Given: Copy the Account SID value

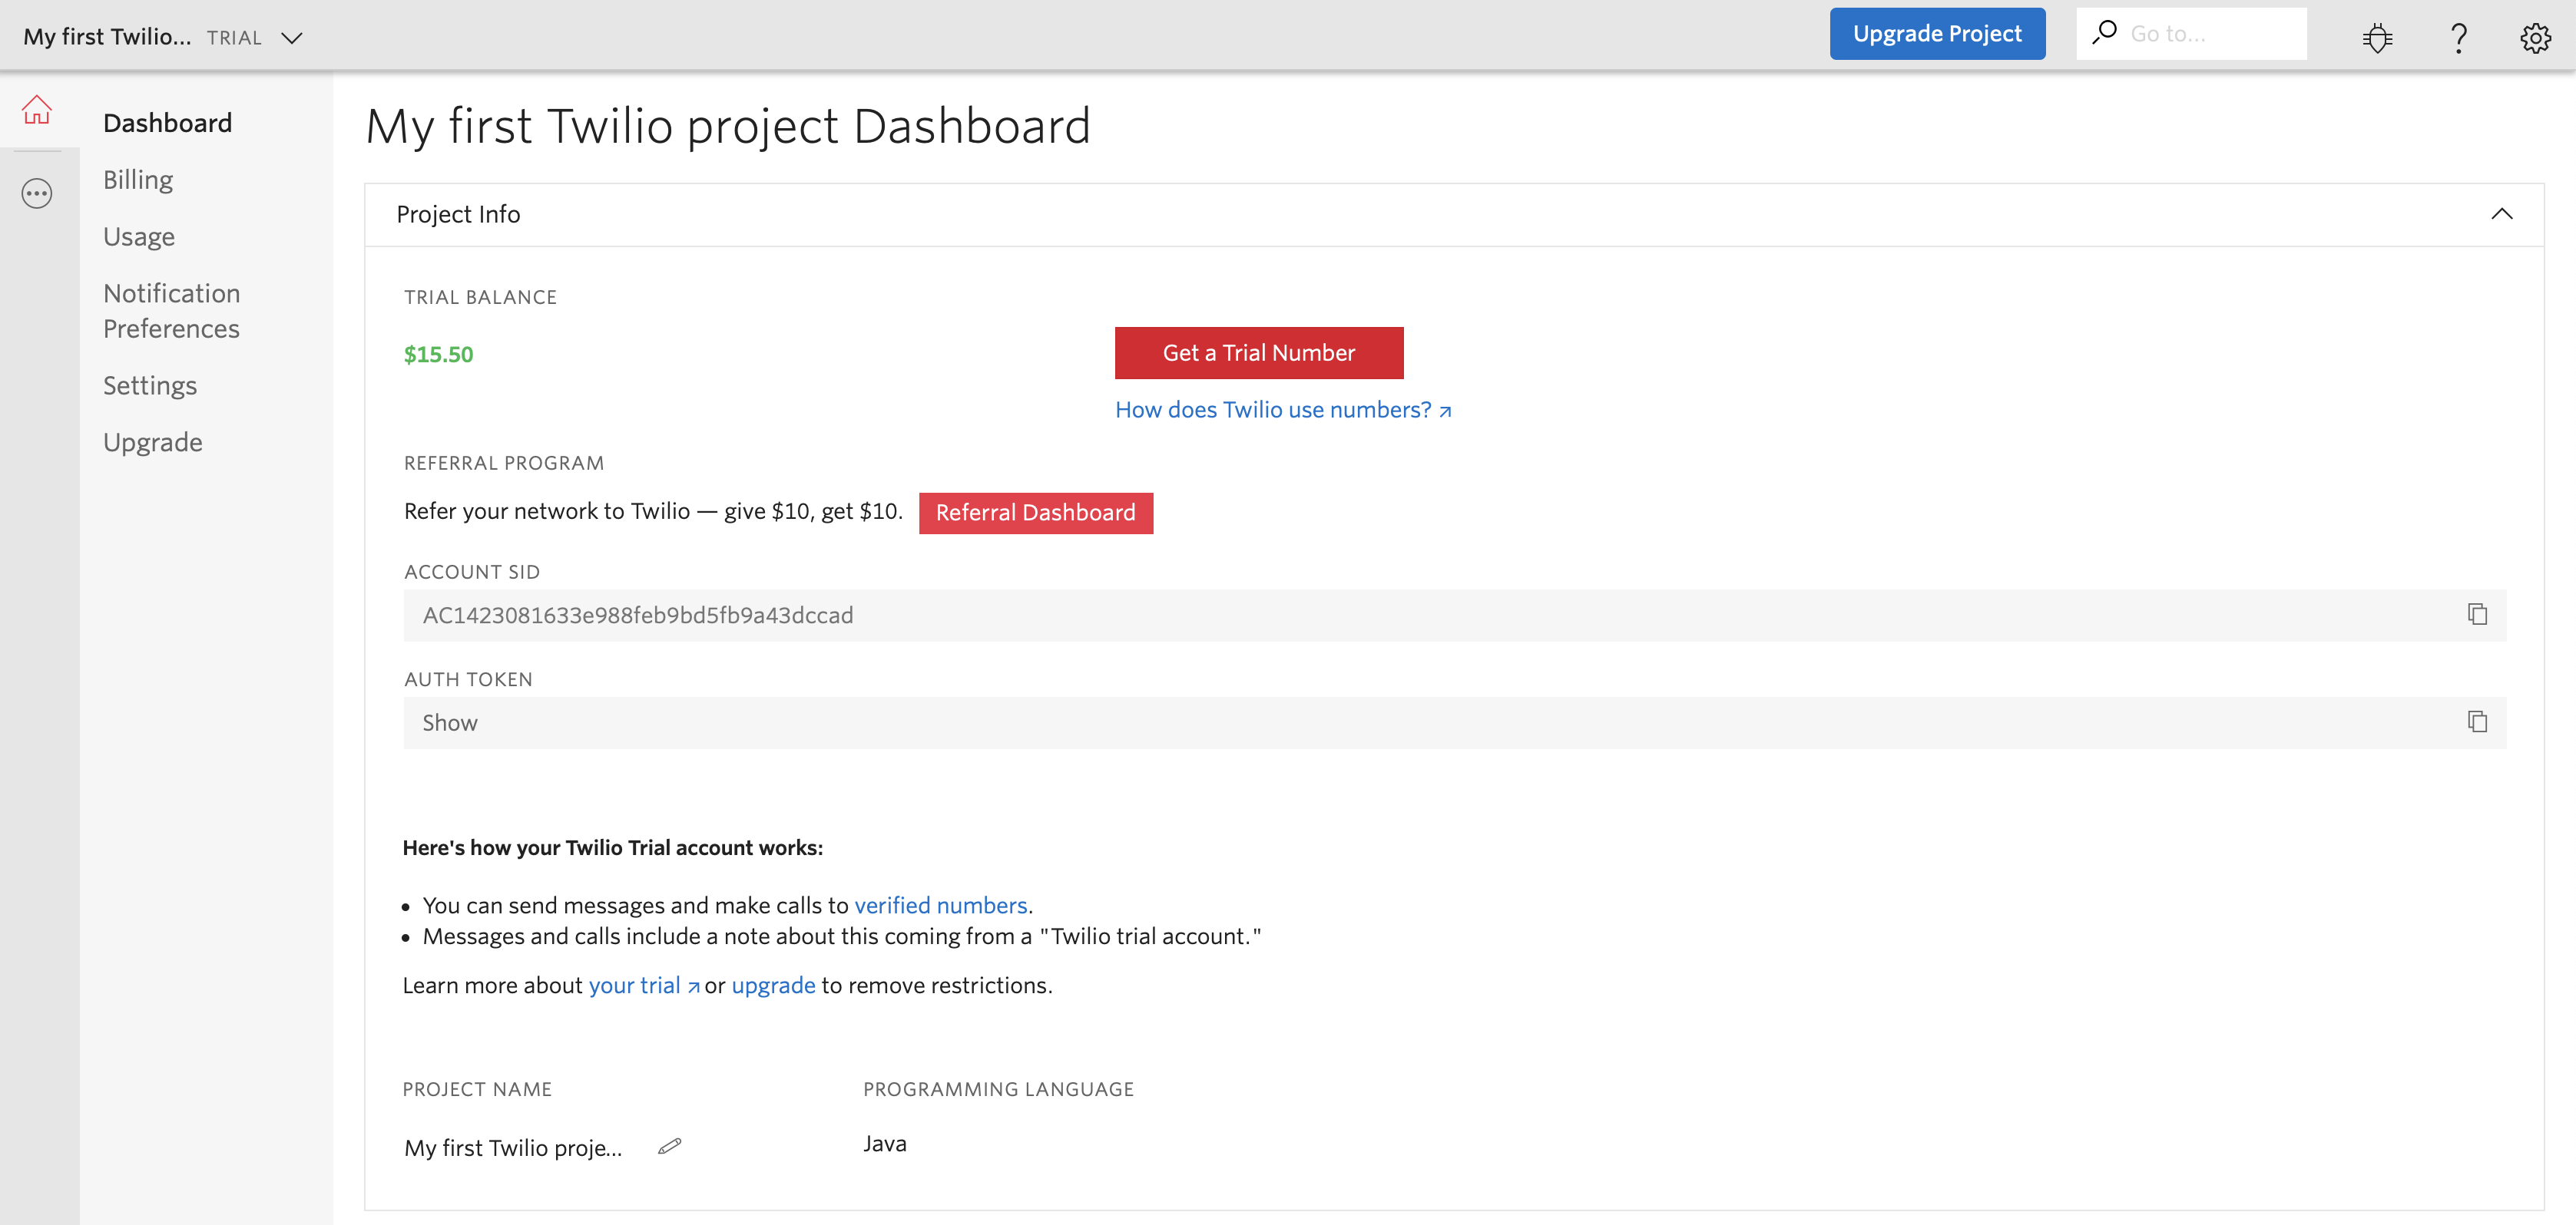Looking at the screenshot, I should tap(2477, 615).
